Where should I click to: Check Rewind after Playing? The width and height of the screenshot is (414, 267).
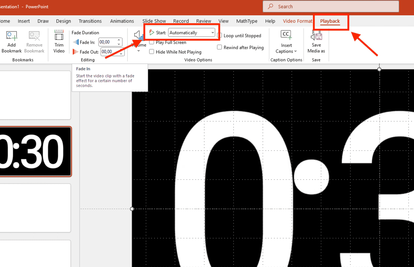pyautogui.click(x=219, y=47)
